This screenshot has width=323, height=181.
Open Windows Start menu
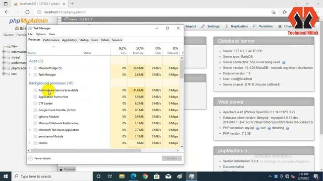[x=6, y=176]
